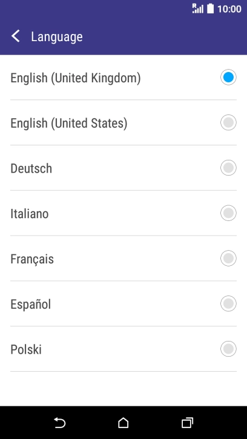Select the Français radio button
Screen dimensions: 247x439
point(228,259)
